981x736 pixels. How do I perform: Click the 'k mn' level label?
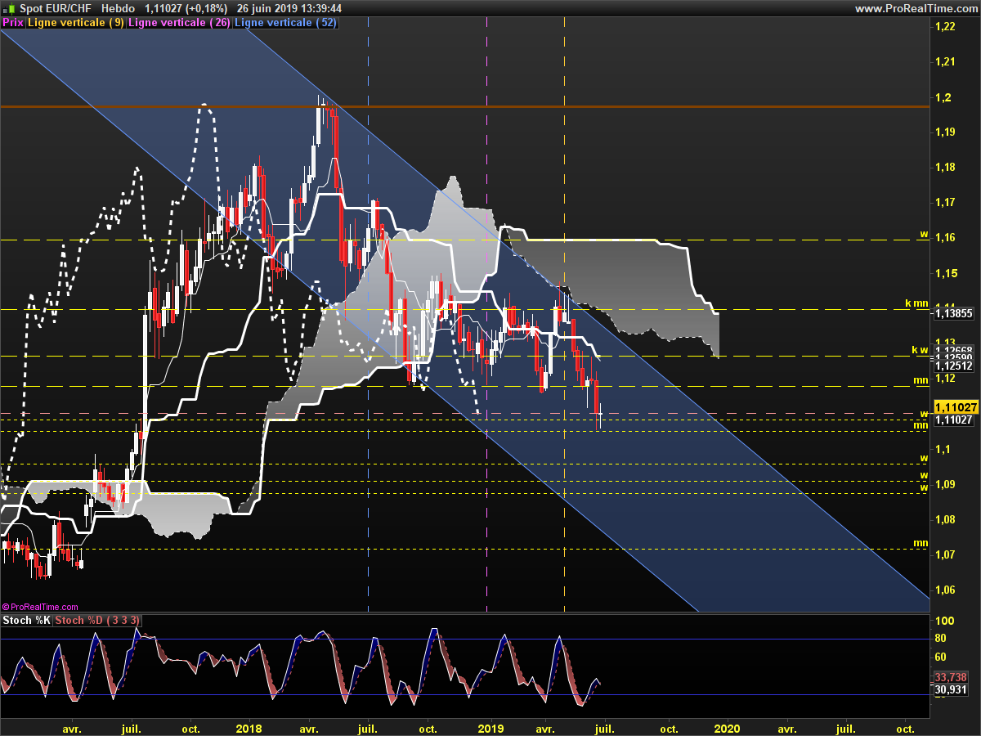[x=916, y=303]
